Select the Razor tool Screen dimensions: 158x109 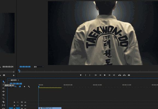[4, 102]
